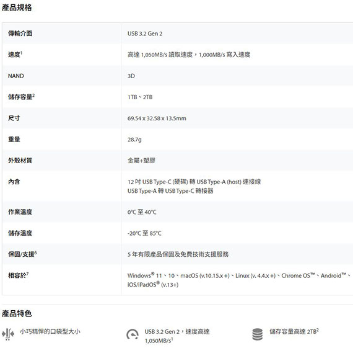This screenshot has width=353, height=348.
Task: Click the footnote 7 next to 相容於
Action: [x=27, y=274]
